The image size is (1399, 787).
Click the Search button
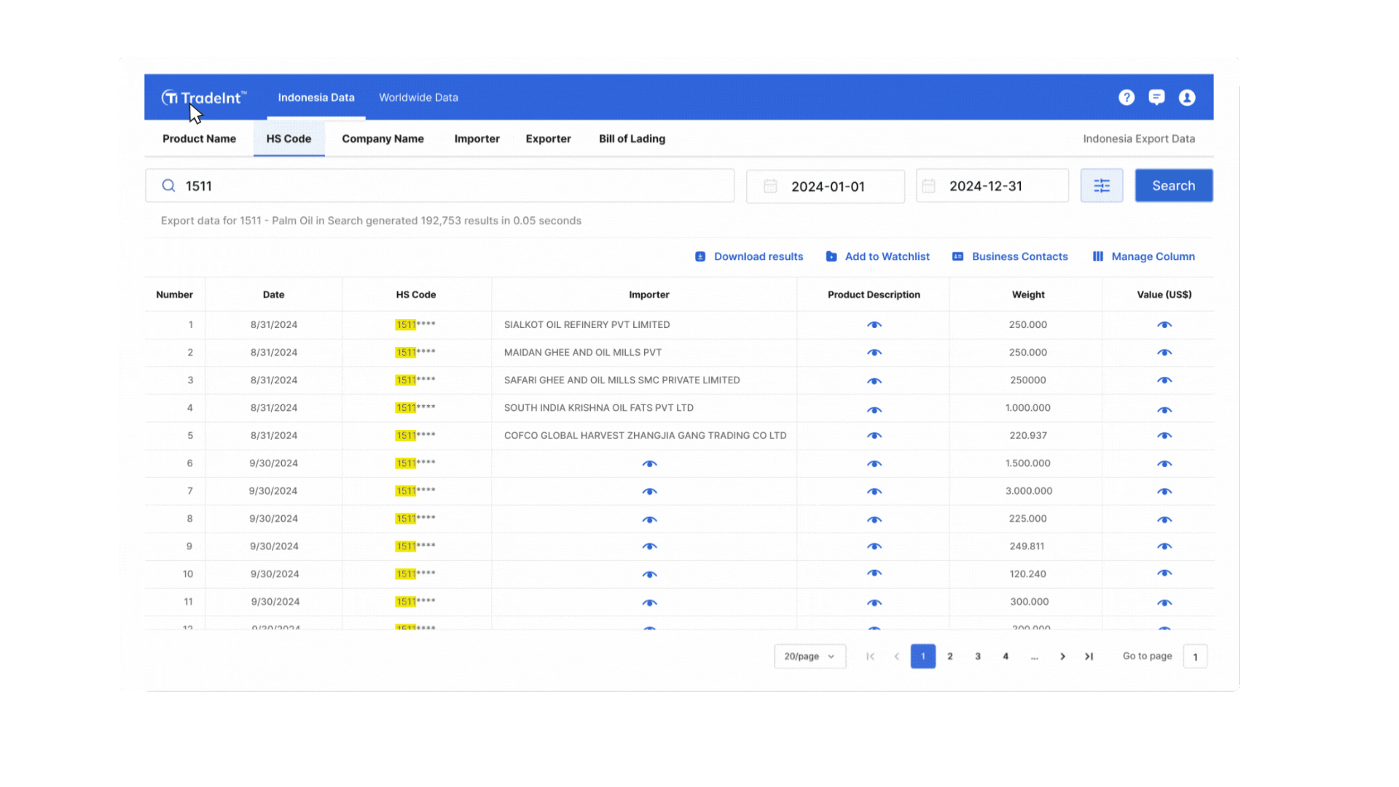pyautogui.click(x=1174, y=186)
